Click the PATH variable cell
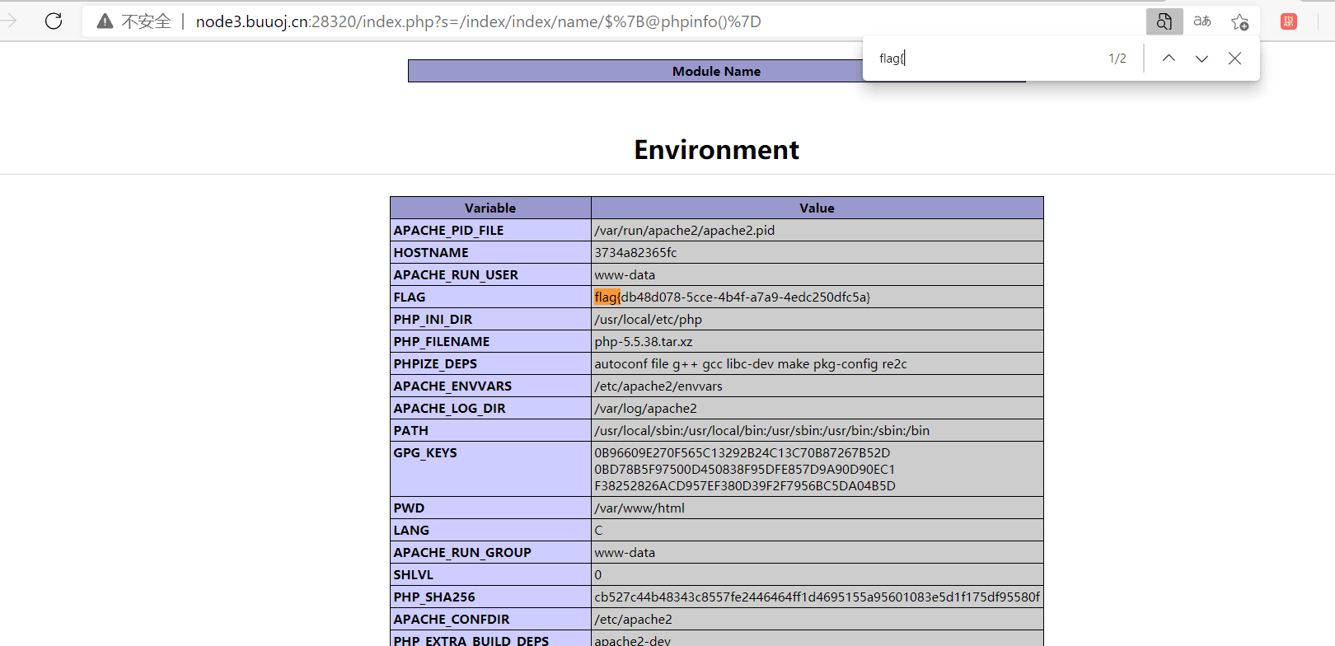Viewport: 1335px width, 646px height. coord(490,430)
